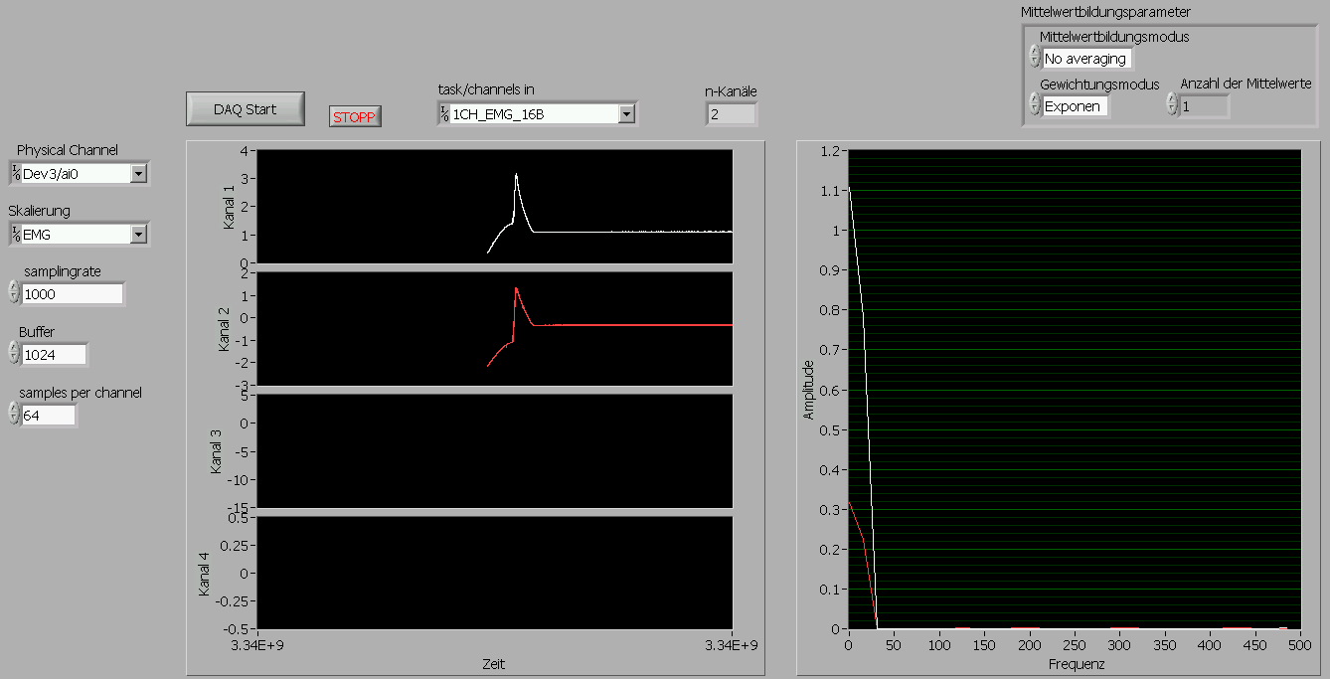Screen dimensions: 1330x679
Task: Click the Gewichtungsmodus stepper arrows
Action: (x=1035, y=105)
